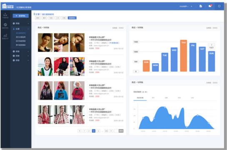227x150 pixels.
Task: Click header option in area chart panel
Action: pyautogui.click(x=212, y=83)
